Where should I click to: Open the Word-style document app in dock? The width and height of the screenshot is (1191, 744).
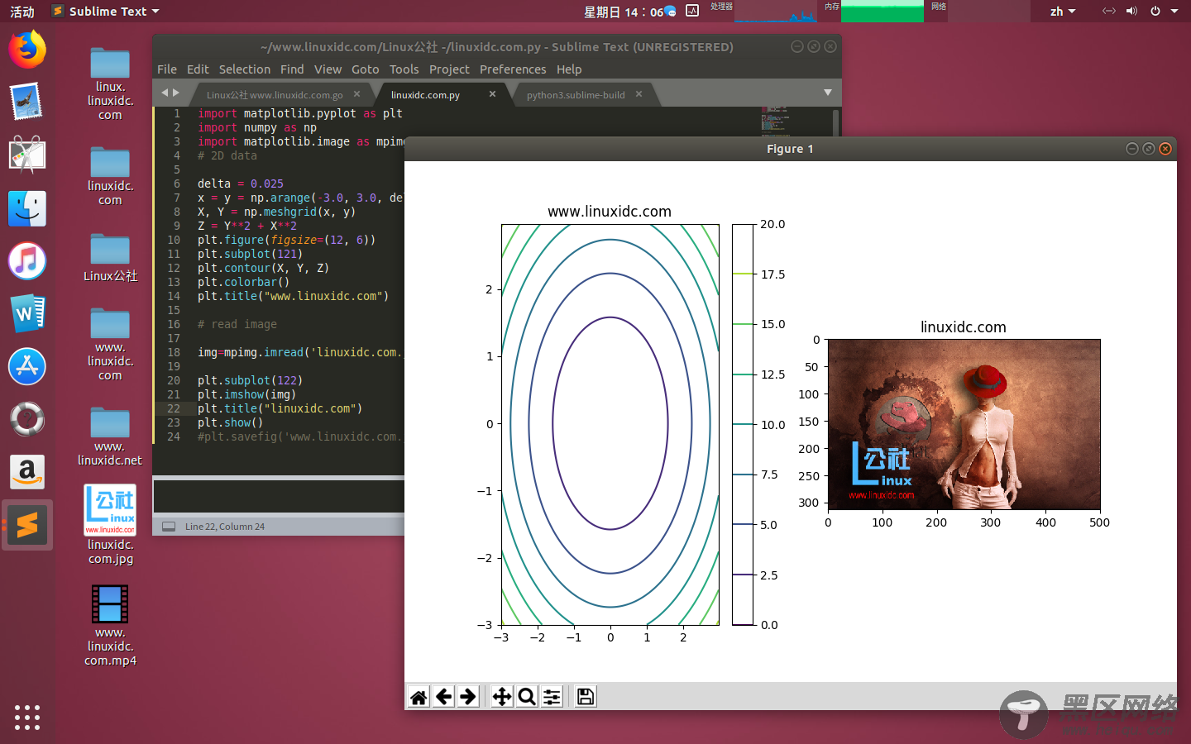(27, 313)
